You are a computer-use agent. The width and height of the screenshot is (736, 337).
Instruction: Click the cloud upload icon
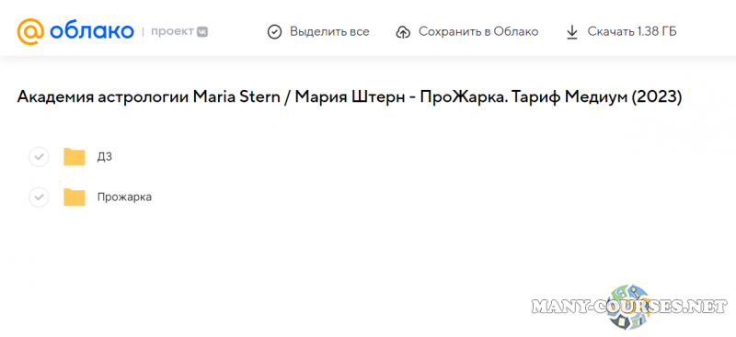(x=403, y=32)
